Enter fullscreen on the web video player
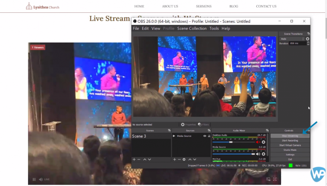The height and width of the screenshot is (186, 327). [x=275, y=179]
